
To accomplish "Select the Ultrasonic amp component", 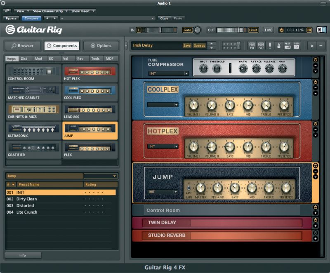I will 34,130.
